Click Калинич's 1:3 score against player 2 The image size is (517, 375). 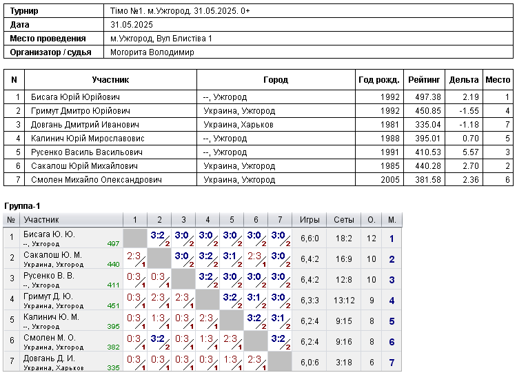158,318
